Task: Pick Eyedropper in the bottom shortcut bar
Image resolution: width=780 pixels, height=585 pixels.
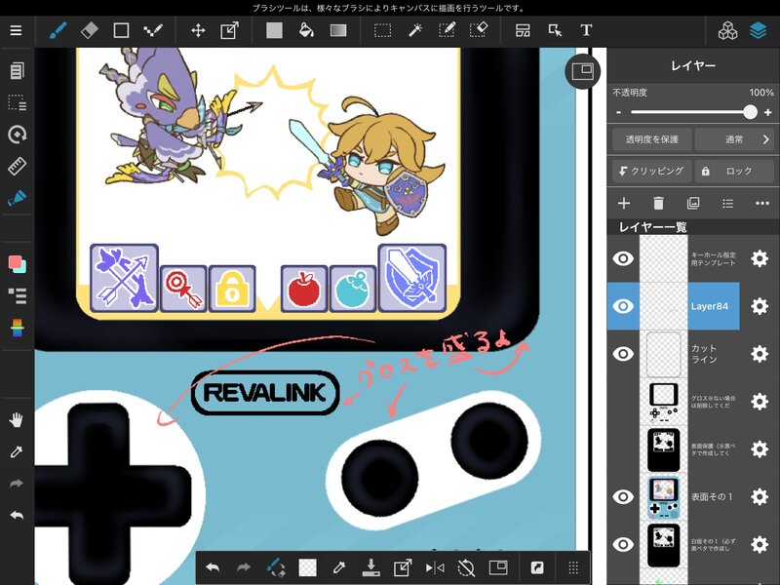Action: coord(338,567)
